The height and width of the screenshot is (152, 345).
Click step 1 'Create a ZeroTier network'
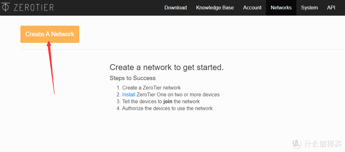pyautogui.click(x=151, y=88)
